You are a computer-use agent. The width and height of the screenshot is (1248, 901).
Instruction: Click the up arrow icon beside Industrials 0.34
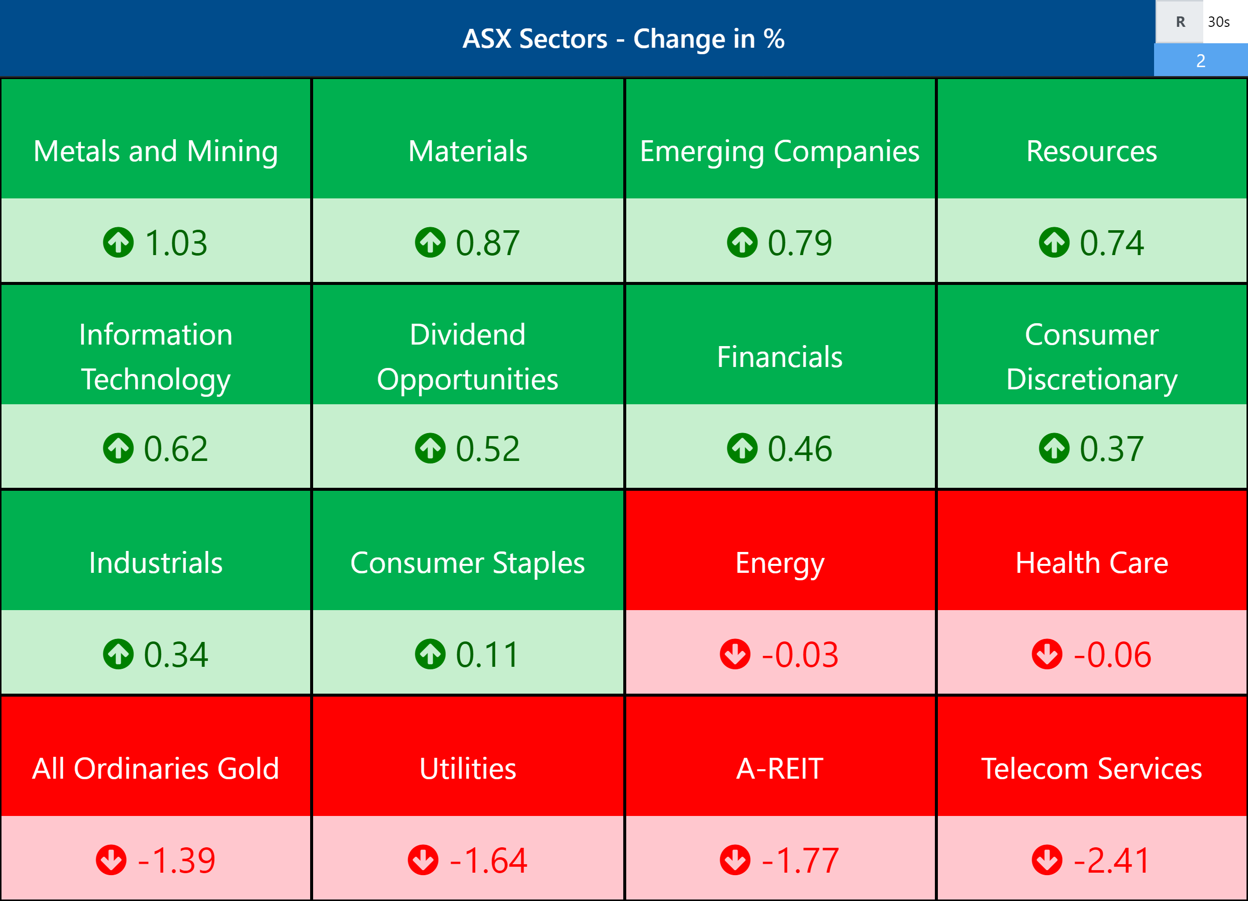118,654
